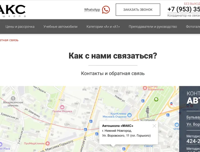200x152 pixels.
Task: Open the WhatsApp text link
Action: [92, 10]
